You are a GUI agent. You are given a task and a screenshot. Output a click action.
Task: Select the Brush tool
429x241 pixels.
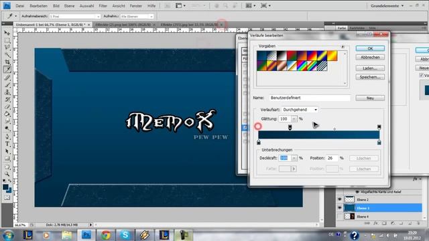7,85
